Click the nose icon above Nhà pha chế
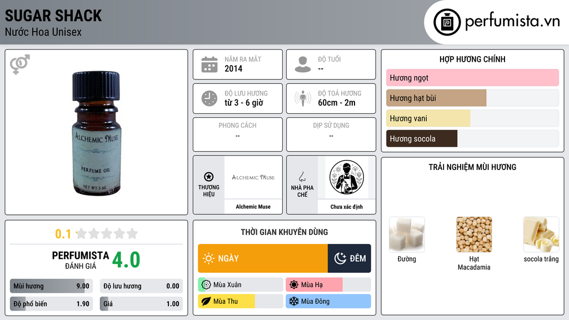Viewport: 569px width, 320px height. tap(302, 177)
